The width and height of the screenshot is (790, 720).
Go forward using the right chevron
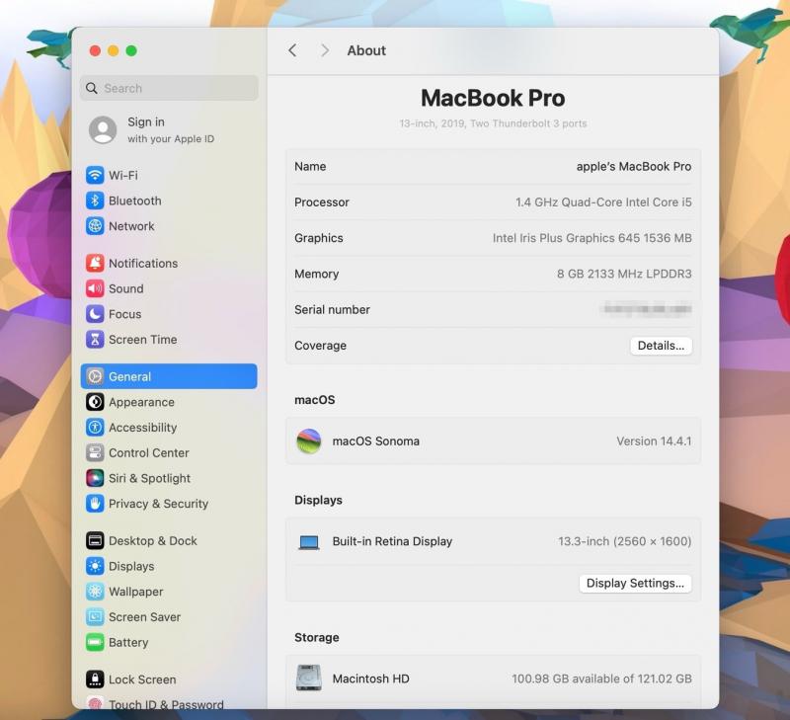(325, 50)
